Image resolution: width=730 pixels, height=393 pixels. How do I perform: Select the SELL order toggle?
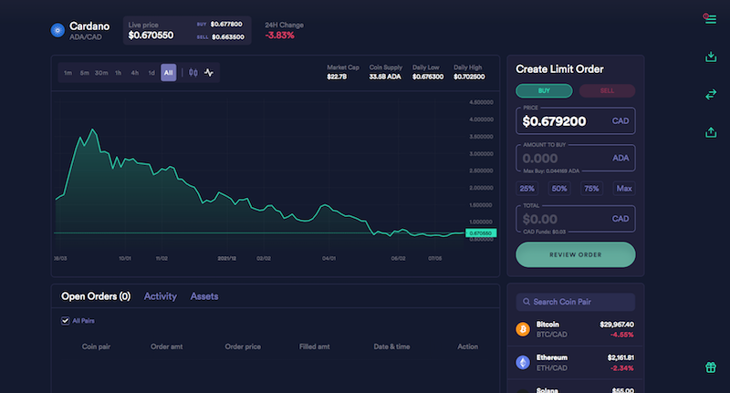607,90
